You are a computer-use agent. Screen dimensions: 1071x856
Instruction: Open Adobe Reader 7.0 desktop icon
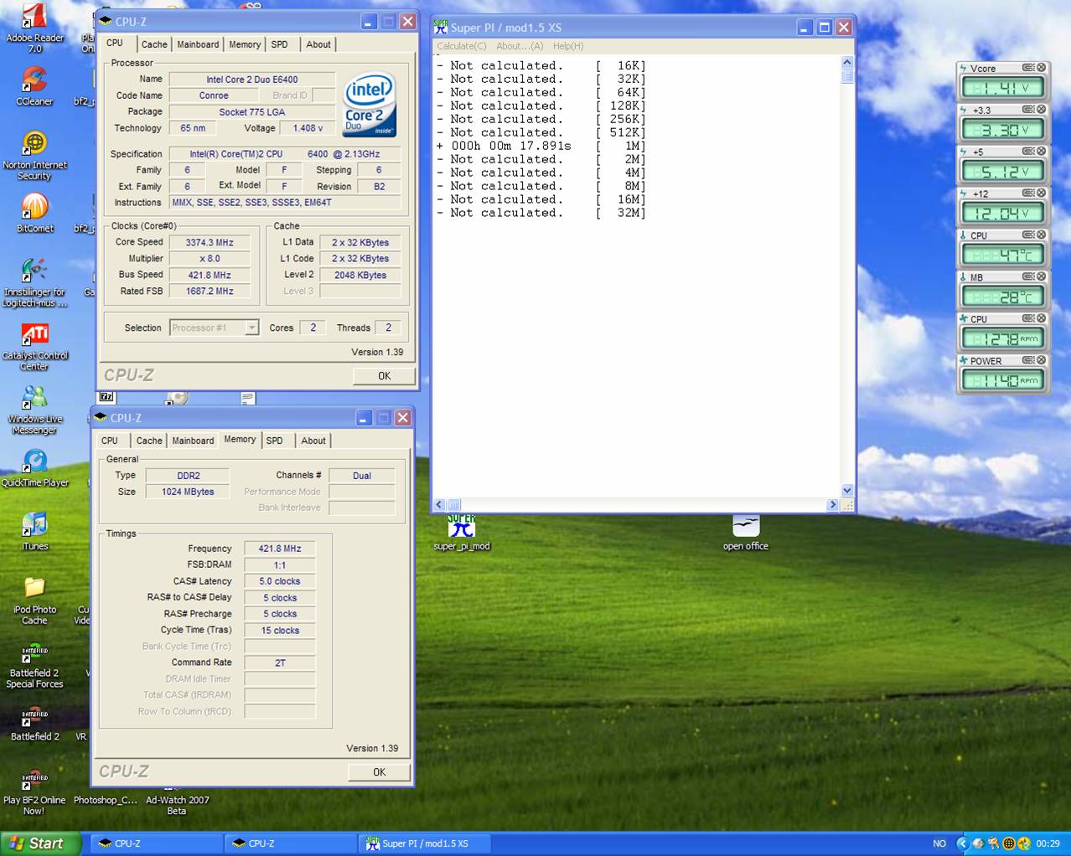34,28
